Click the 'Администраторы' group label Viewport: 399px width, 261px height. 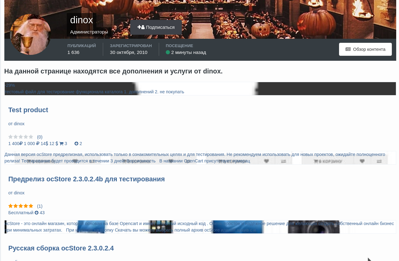pyautogui.click(x=89, y=32)
